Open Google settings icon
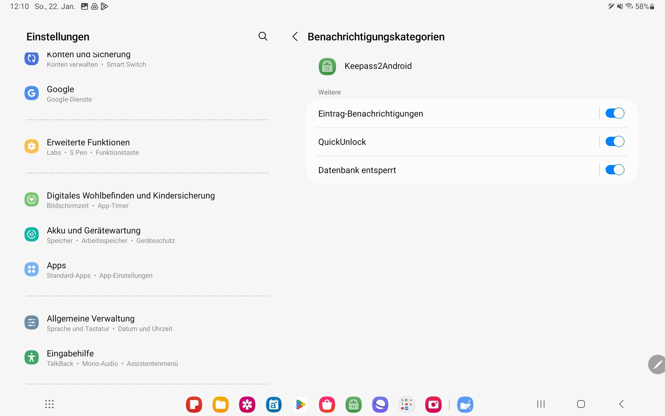 coord(32,93)
